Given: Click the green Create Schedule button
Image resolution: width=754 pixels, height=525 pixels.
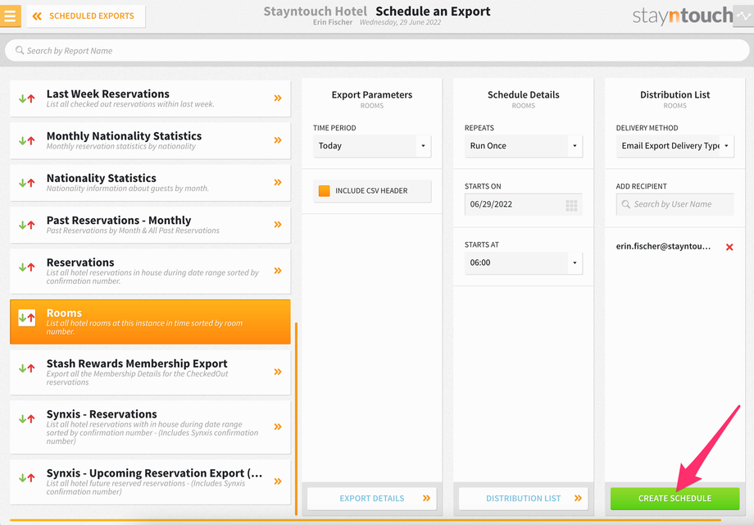Looking at the screenshot, I should [x=675, y=499].
